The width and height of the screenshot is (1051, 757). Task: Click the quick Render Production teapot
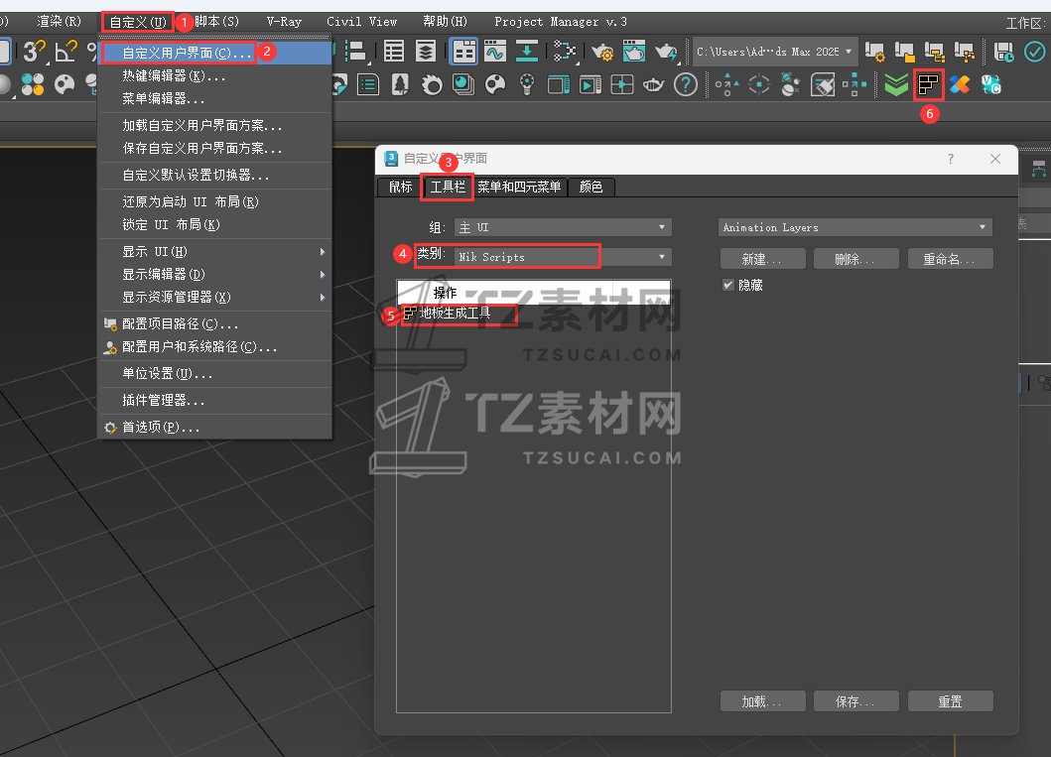666,52
